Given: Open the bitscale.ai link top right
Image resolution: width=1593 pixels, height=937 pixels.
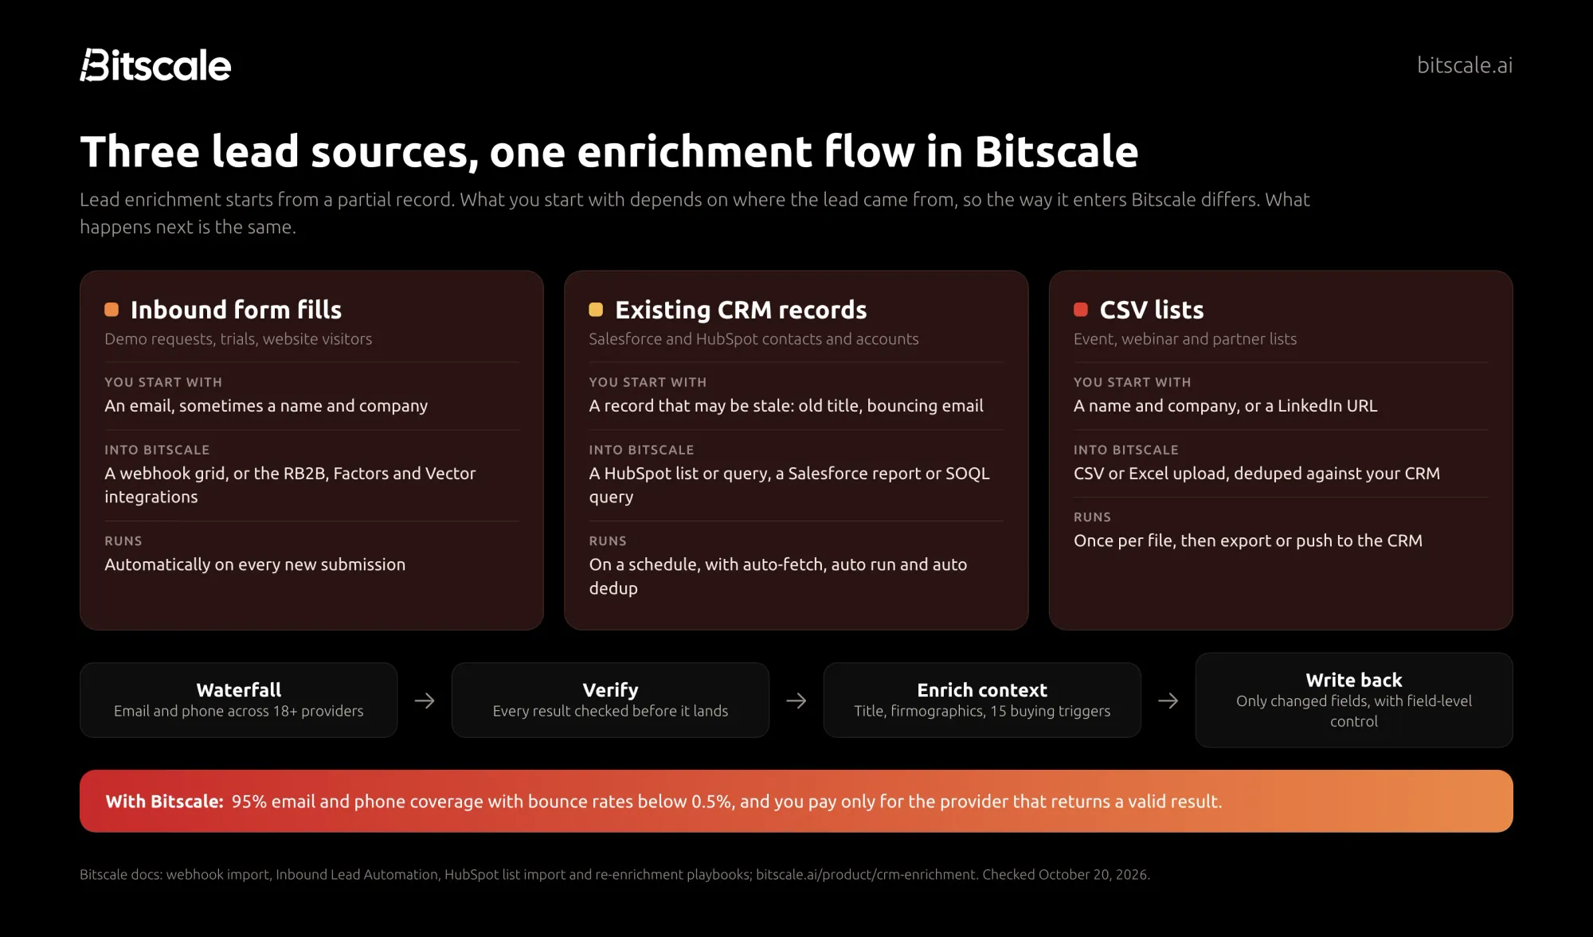Looking at the screenshot, I should click(x=1464, y=65).
